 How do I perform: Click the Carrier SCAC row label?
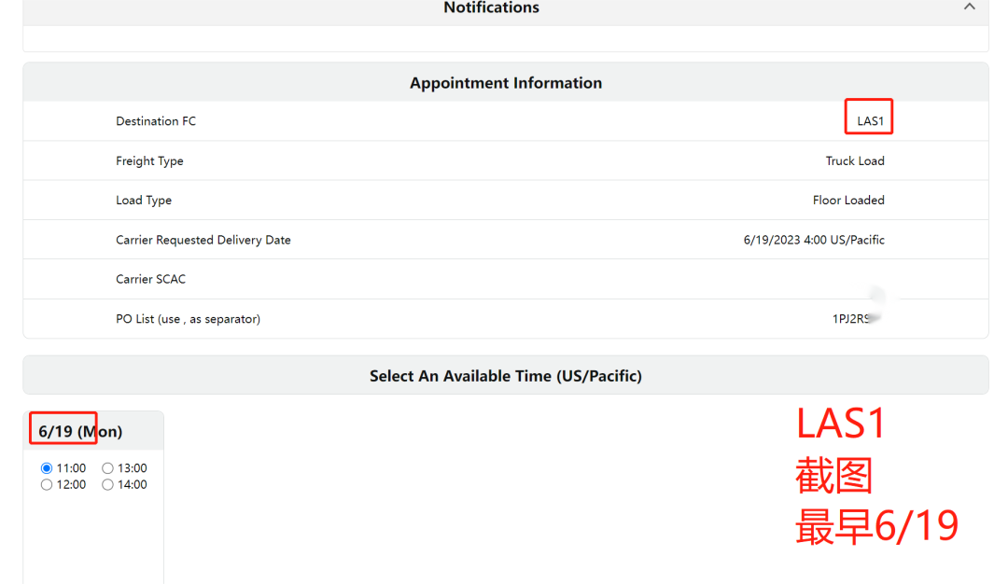click(x=151, y=279)
